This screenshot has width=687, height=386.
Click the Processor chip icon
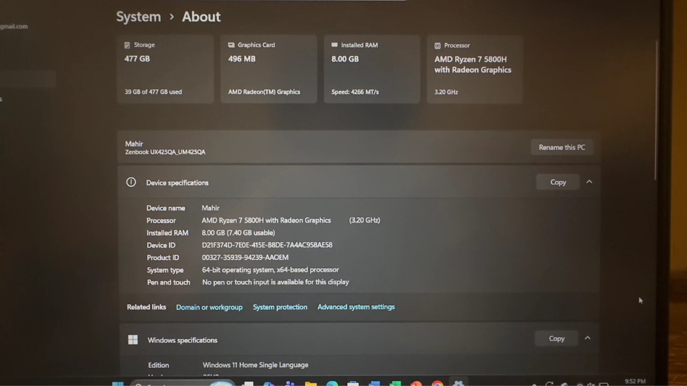(437, 45)
